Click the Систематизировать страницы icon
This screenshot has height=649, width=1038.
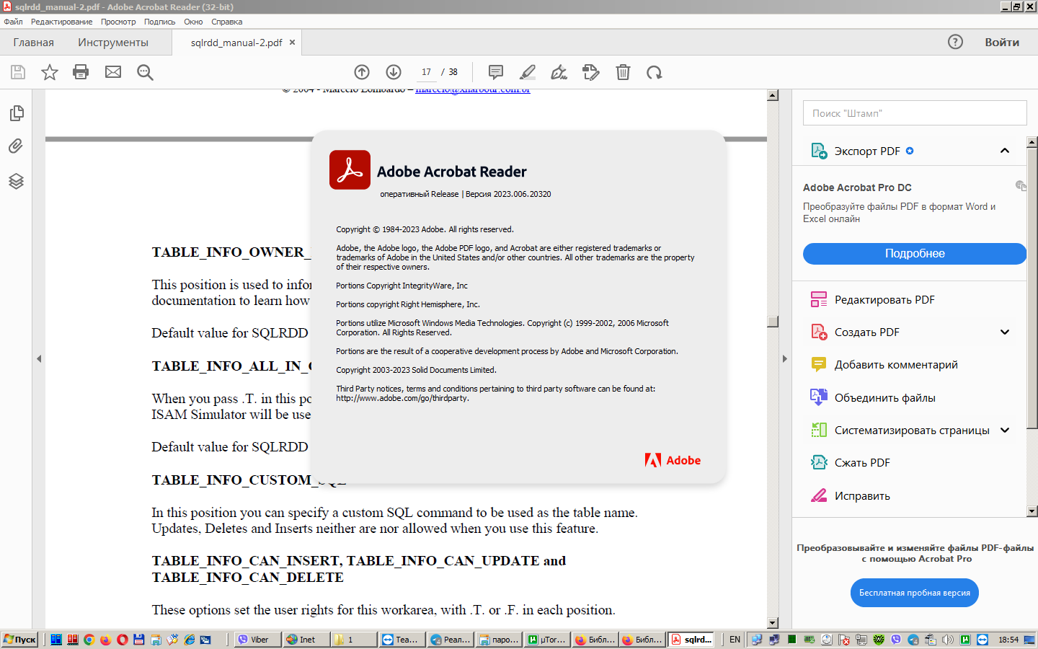click(x=819, y=430)
